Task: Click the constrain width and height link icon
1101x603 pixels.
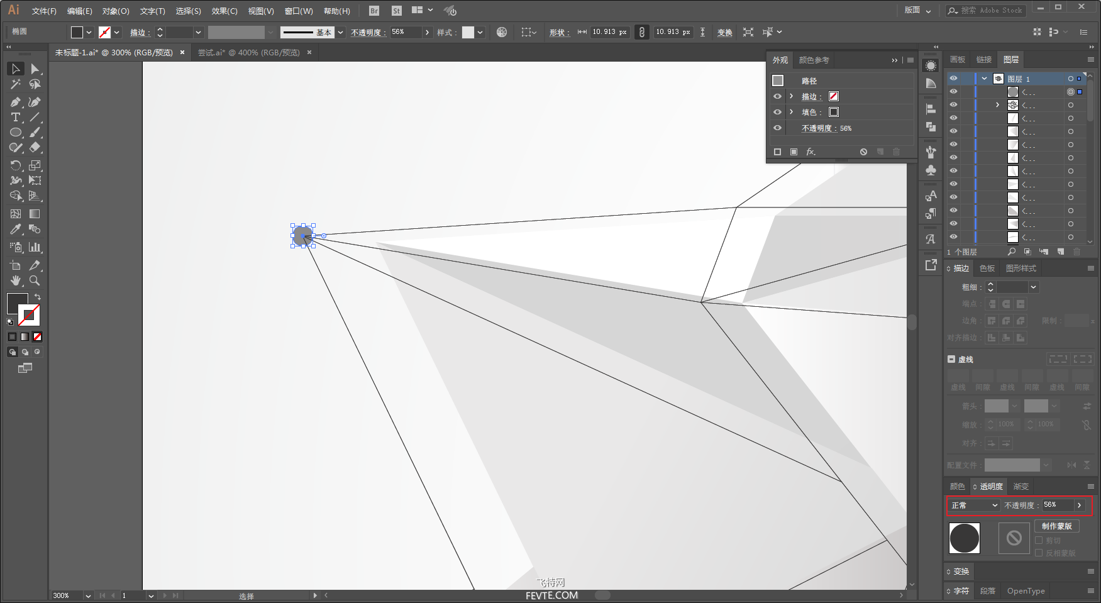Action: tap(641, 32)
